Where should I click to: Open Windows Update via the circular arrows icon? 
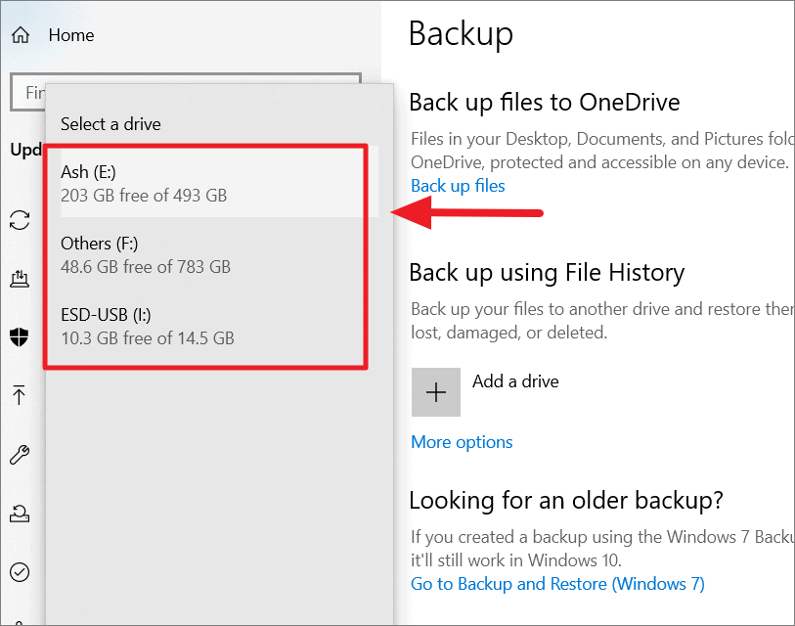[x=20, y=220]
